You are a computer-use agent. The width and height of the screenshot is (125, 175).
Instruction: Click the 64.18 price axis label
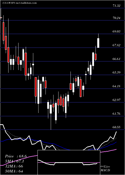click(x=116, y=86)
